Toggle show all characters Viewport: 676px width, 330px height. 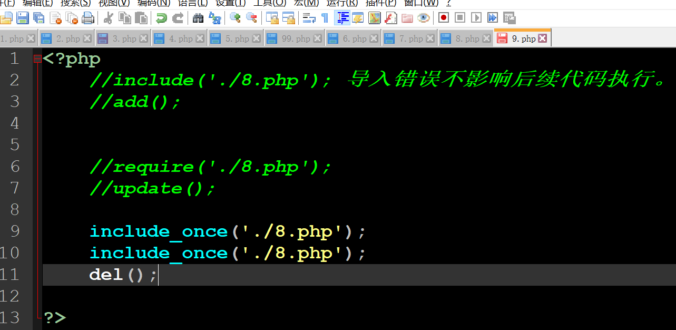325,17
